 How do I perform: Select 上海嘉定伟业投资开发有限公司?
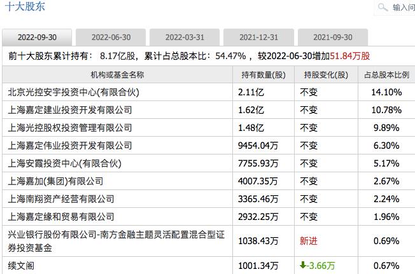click(x=70, y=146)
